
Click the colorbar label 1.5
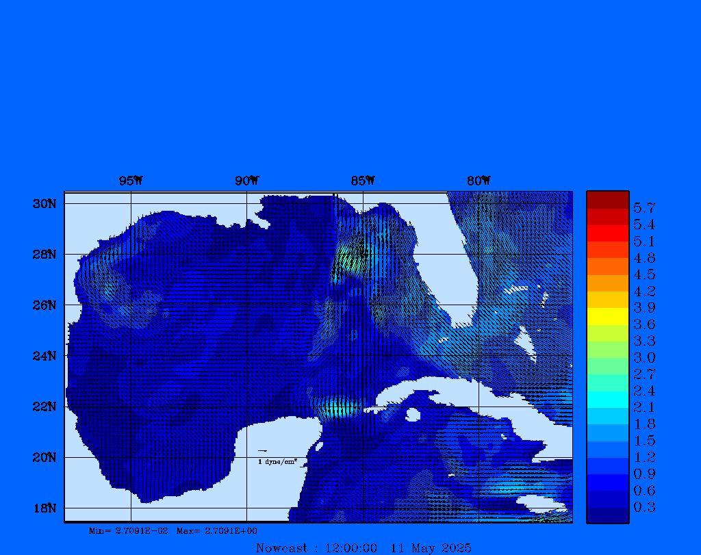pos(644,441)
